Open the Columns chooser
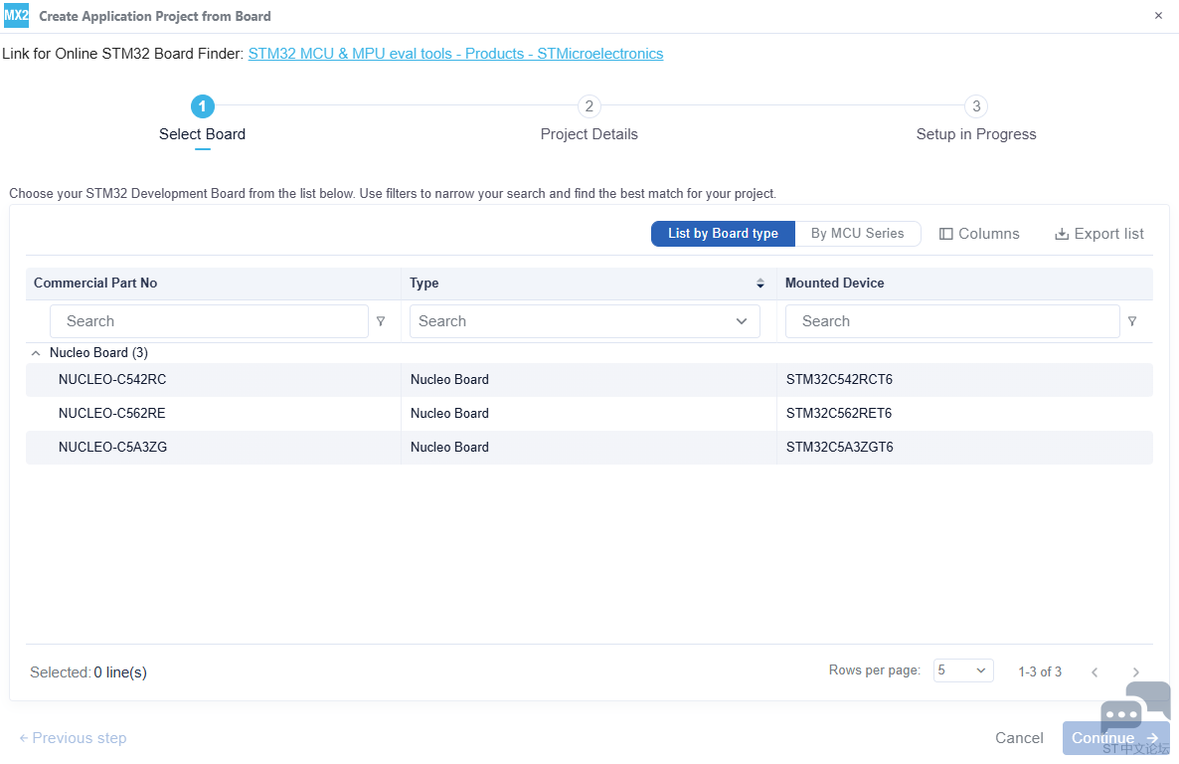The width and height of the screenshot is (1179, 764). coord(979,234)
